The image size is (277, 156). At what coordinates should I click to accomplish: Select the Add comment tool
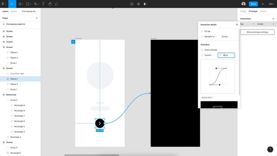tap(57, 4)
